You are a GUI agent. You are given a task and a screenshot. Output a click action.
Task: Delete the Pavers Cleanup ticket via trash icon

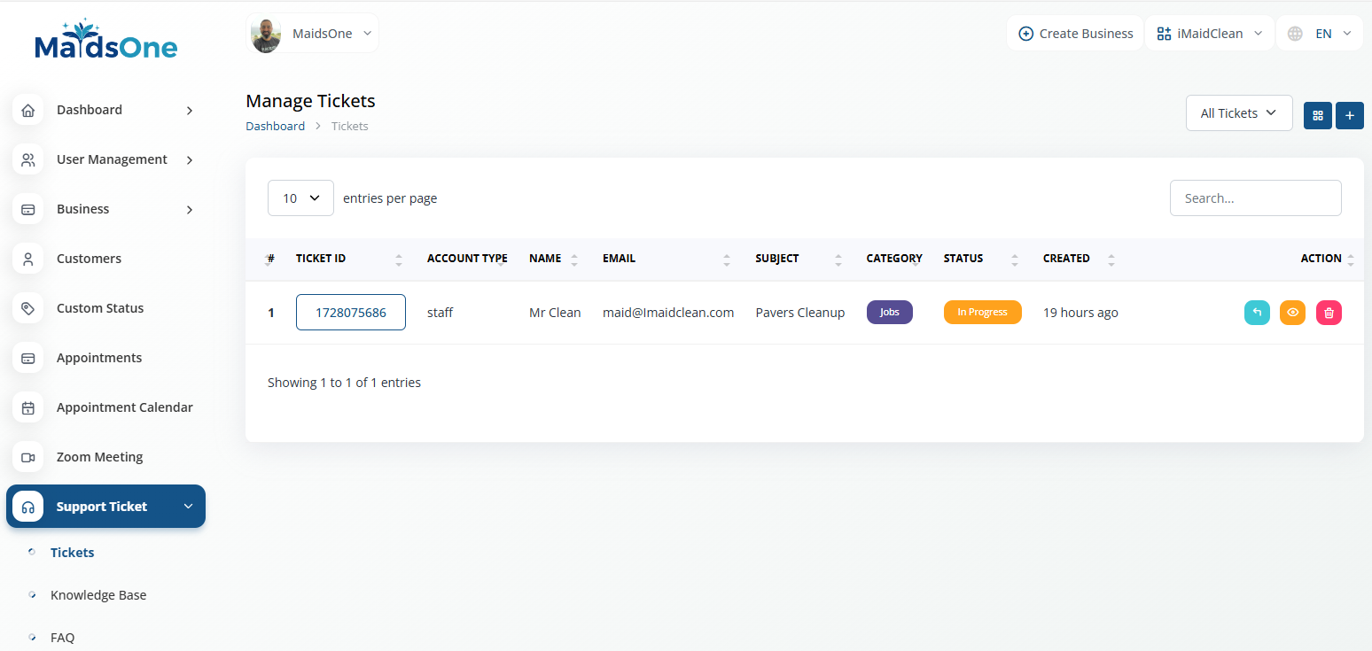[1329, 313]
